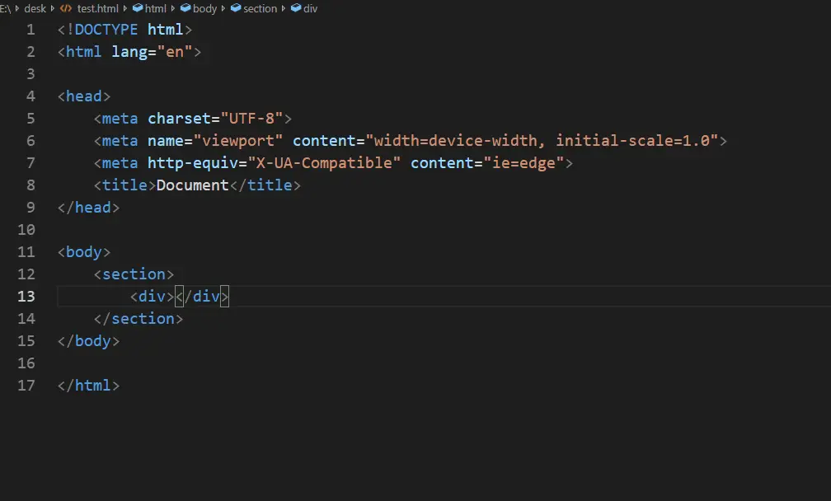Expand breadcrumb arrow after section
The width and height of the screenshot is (831, 501).
(284, 8)
